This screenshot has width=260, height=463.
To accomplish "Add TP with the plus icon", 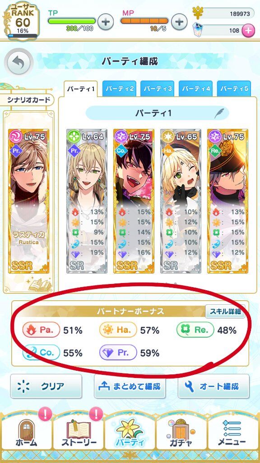I will click(105, 22).
